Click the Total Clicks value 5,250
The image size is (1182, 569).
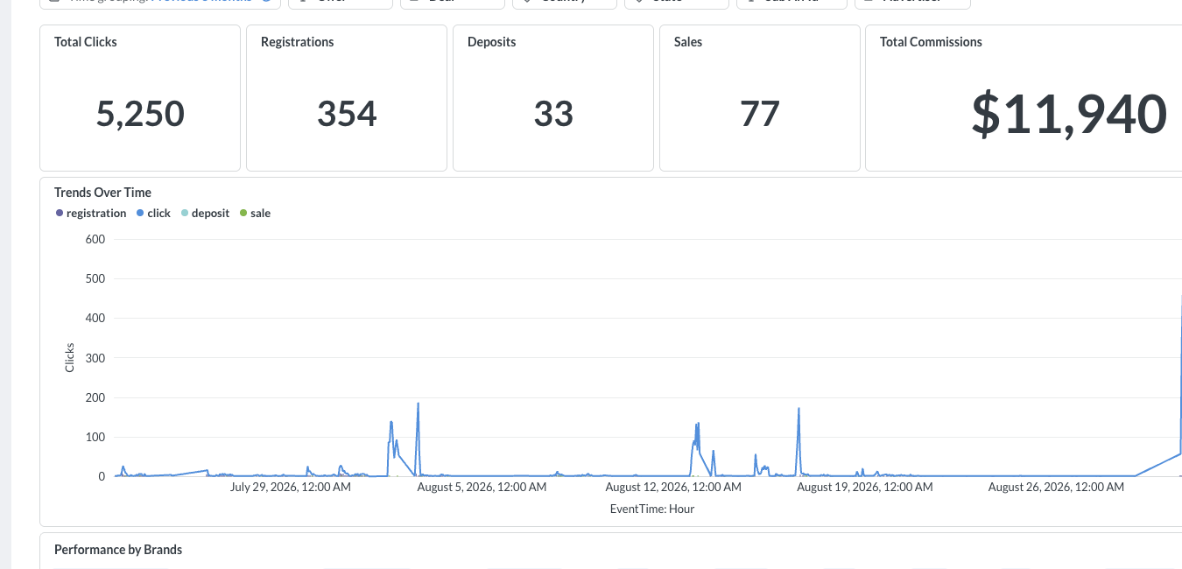point(140,114)
